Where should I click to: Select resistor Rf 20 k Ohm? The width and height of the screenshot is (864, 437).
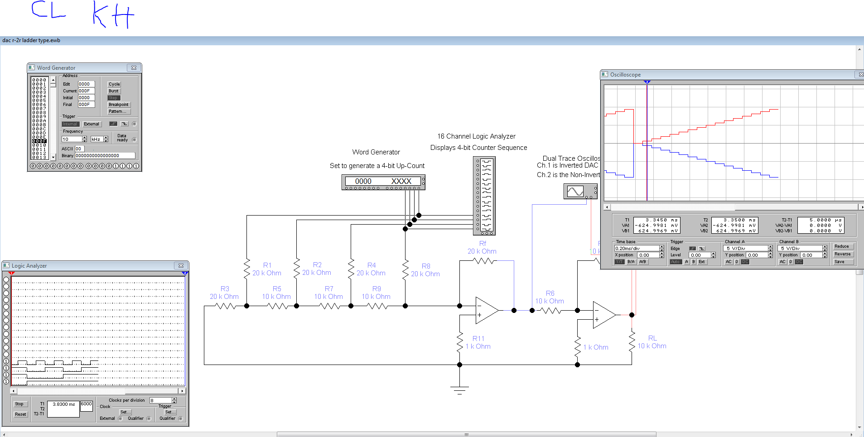pos(484,261)
